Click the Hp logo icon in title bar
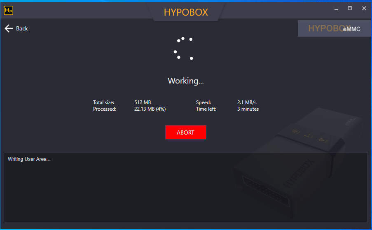372x230 pixels. (x=9, y=10)
